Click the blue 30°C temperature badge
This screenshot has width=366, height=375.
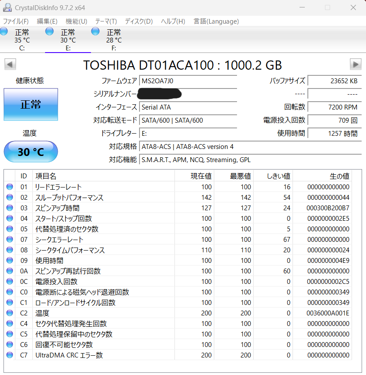point(31,152)
